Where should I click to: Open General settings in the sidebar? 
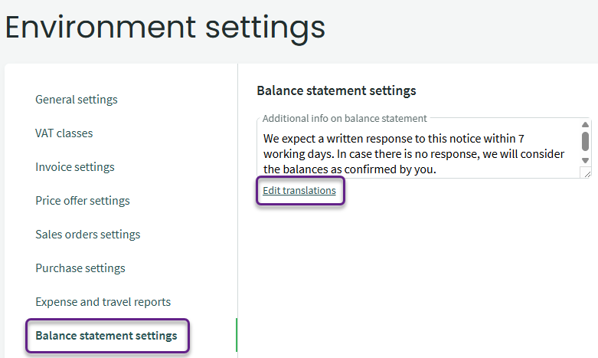[77, 100]
